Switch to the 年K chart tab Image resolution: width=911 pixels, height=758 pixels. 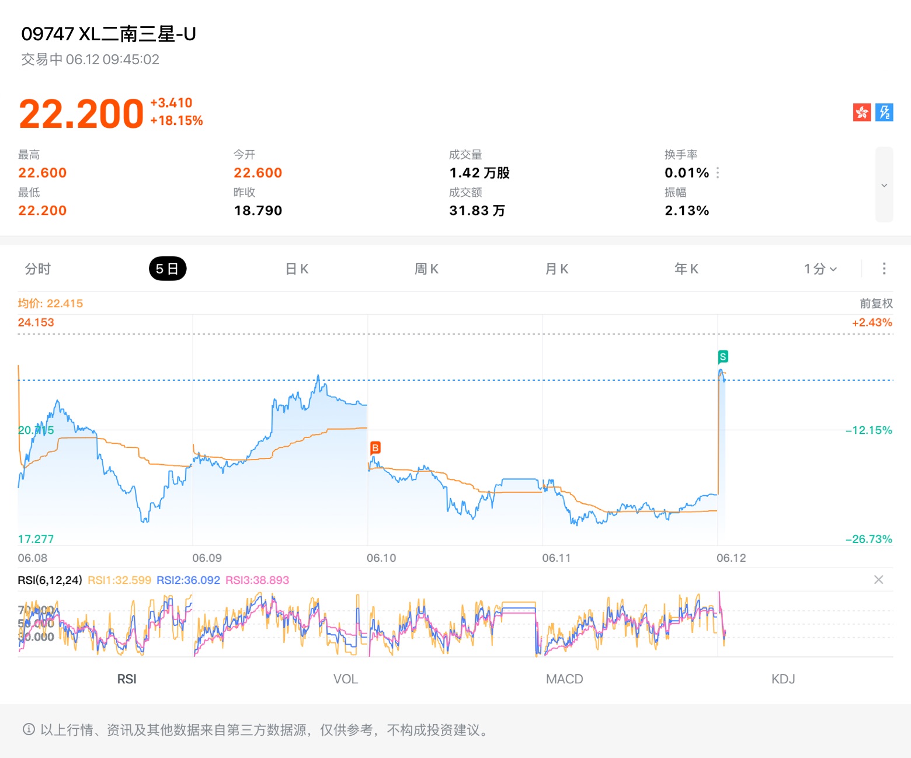686,269
